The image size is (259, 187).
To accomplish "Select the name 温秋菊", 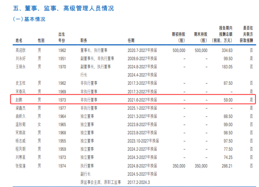I will point(21,124).
